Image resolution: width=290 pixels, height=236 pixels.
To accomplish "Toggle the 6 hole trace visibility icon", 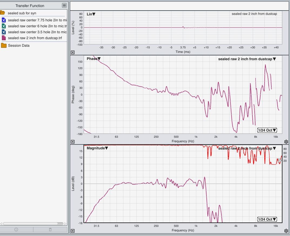I will click(4, 26).
